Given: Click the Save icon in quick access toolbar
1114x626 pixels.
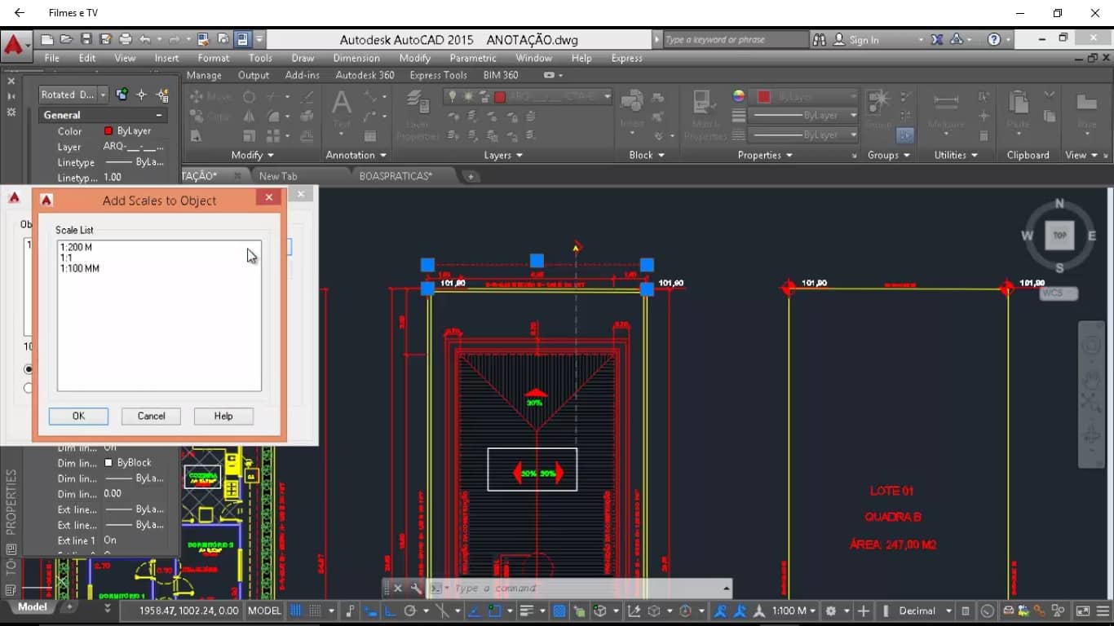Looking at the screenshot, I should (86, 39).
